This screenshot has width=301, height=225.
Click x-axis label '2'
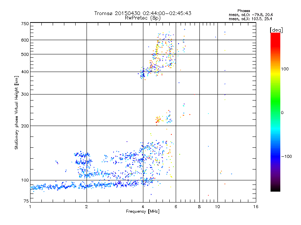[x=87, y=207]
